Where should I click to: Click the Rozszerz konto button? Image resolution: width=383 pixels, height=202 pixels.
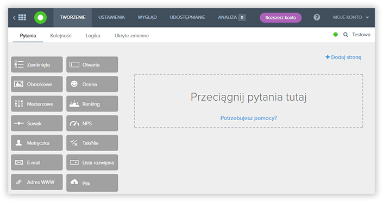tap(281, 17)
